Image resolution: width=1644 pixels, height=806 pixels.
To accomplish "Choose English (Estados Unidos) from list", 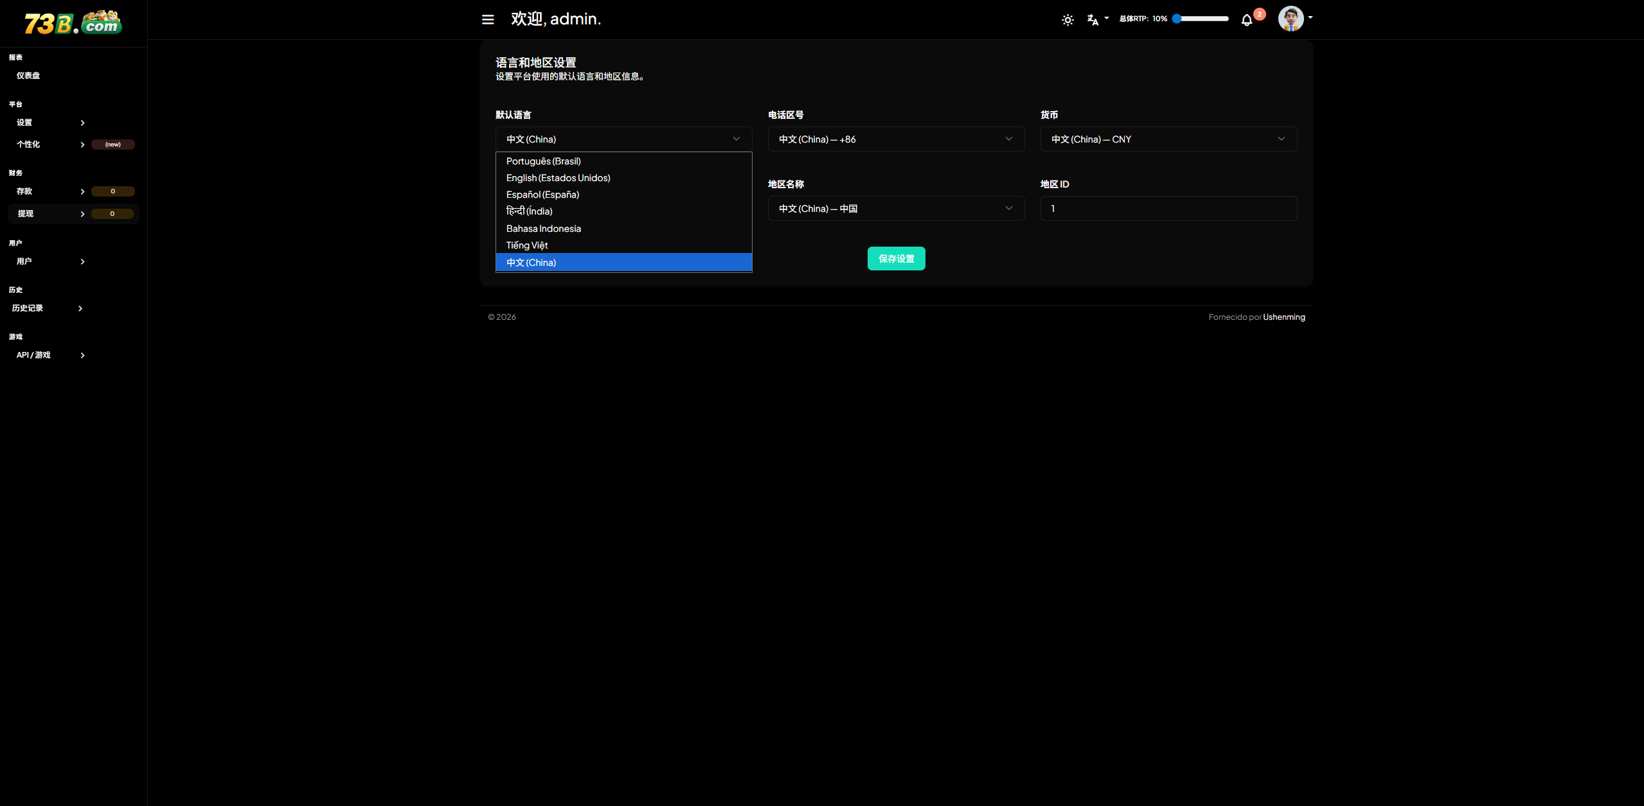I will (558, 178).
